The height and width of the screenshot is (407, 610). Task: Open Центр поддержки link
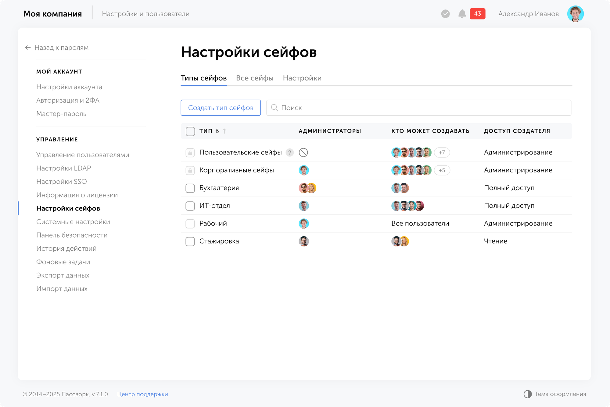click(142, 394)
